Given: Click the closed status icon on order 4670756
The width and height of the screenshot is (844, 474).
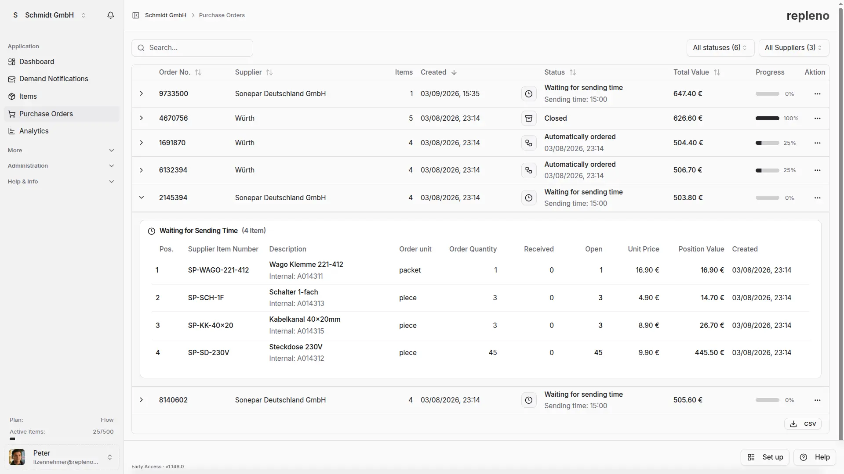Looking at the screenshot, I should (529, 118).
